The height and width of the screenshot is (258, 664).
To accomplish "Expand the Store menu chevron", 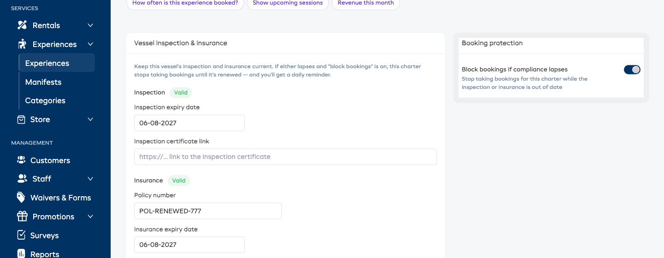I will [90, 119].
